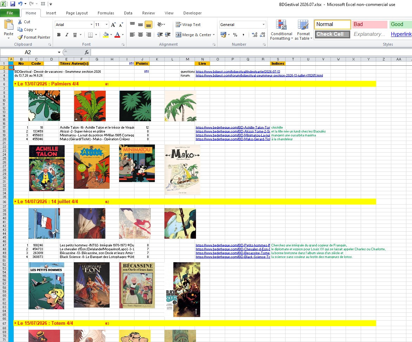Image resolution: width=412 pixels, height=342 pixels.
Task: Apply Comma Style number format
Action: 243,35
